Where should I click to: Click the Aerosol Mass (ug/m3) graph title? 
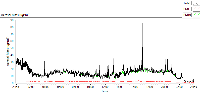(x=16, y=15)
